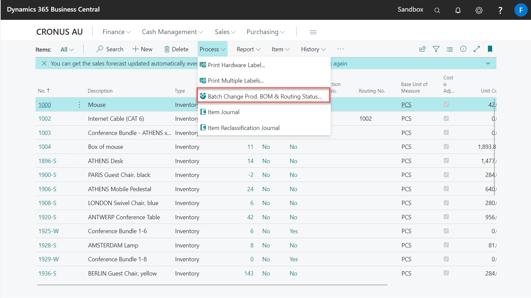Screen dimensions: 531x298
Task: Open item 1936-S link
Action: (47, 274)
